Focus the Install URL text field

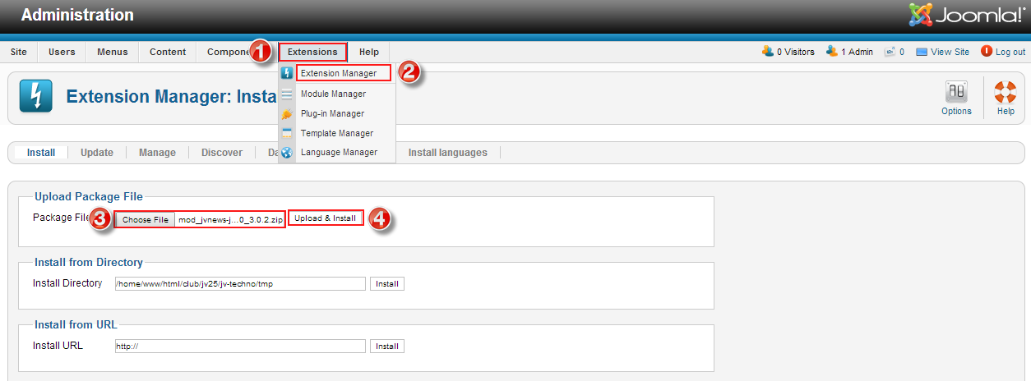[240, 347]
